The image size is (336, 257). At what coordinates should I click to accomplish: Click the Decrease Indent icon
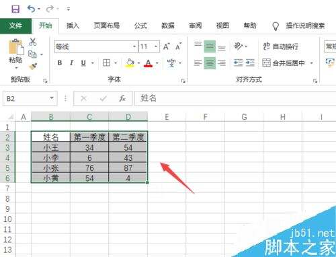[238, 63]
